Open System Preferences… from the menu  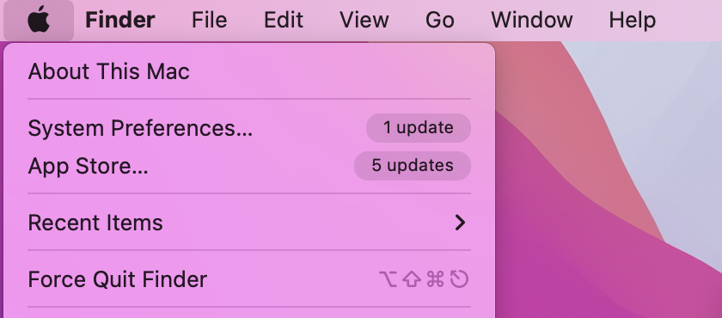click(249, 128)
